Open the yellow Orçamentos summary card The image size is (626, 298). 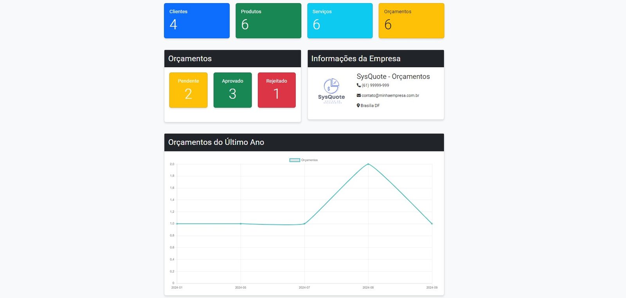pyautogui.click(x=411, y=21)
